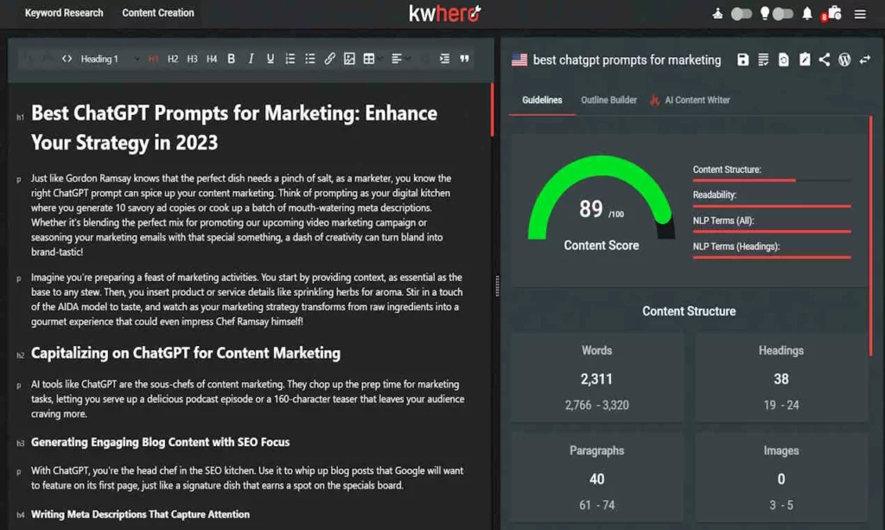The height and width of the screenshot is (530, 885).
Task: Toggle bold formatting
Action: pos(231,59)
